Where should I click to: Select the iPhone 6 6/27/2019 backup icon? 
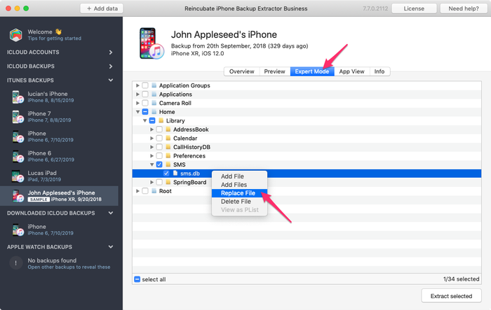click(18, 156)
